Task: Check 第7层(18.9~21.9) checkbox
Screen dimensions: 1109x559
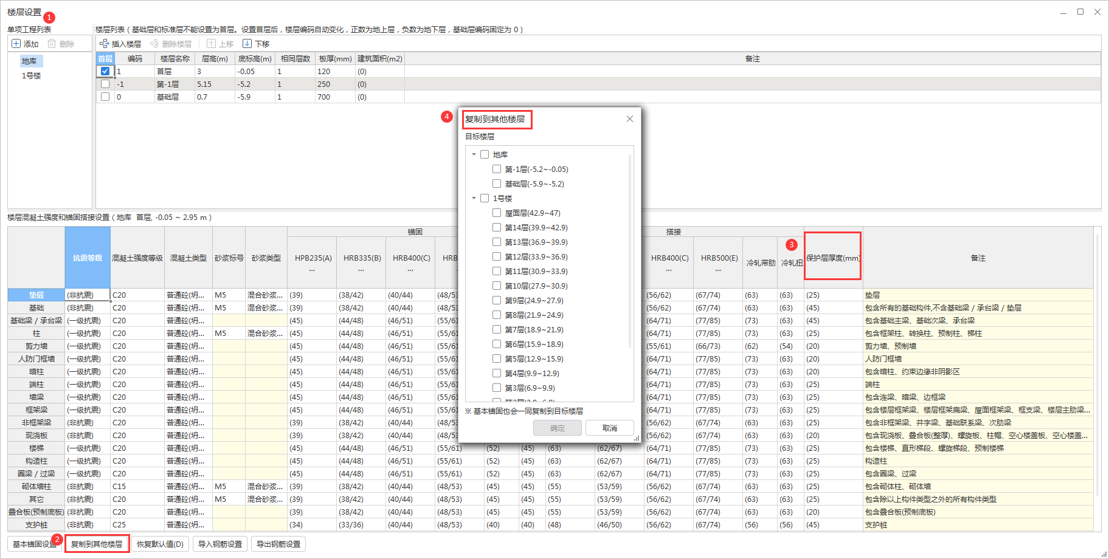Action: coord(497,329)
